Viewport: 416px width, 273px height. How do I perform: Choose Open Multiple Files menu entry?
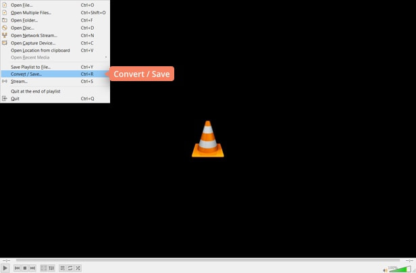click(55, 12)
